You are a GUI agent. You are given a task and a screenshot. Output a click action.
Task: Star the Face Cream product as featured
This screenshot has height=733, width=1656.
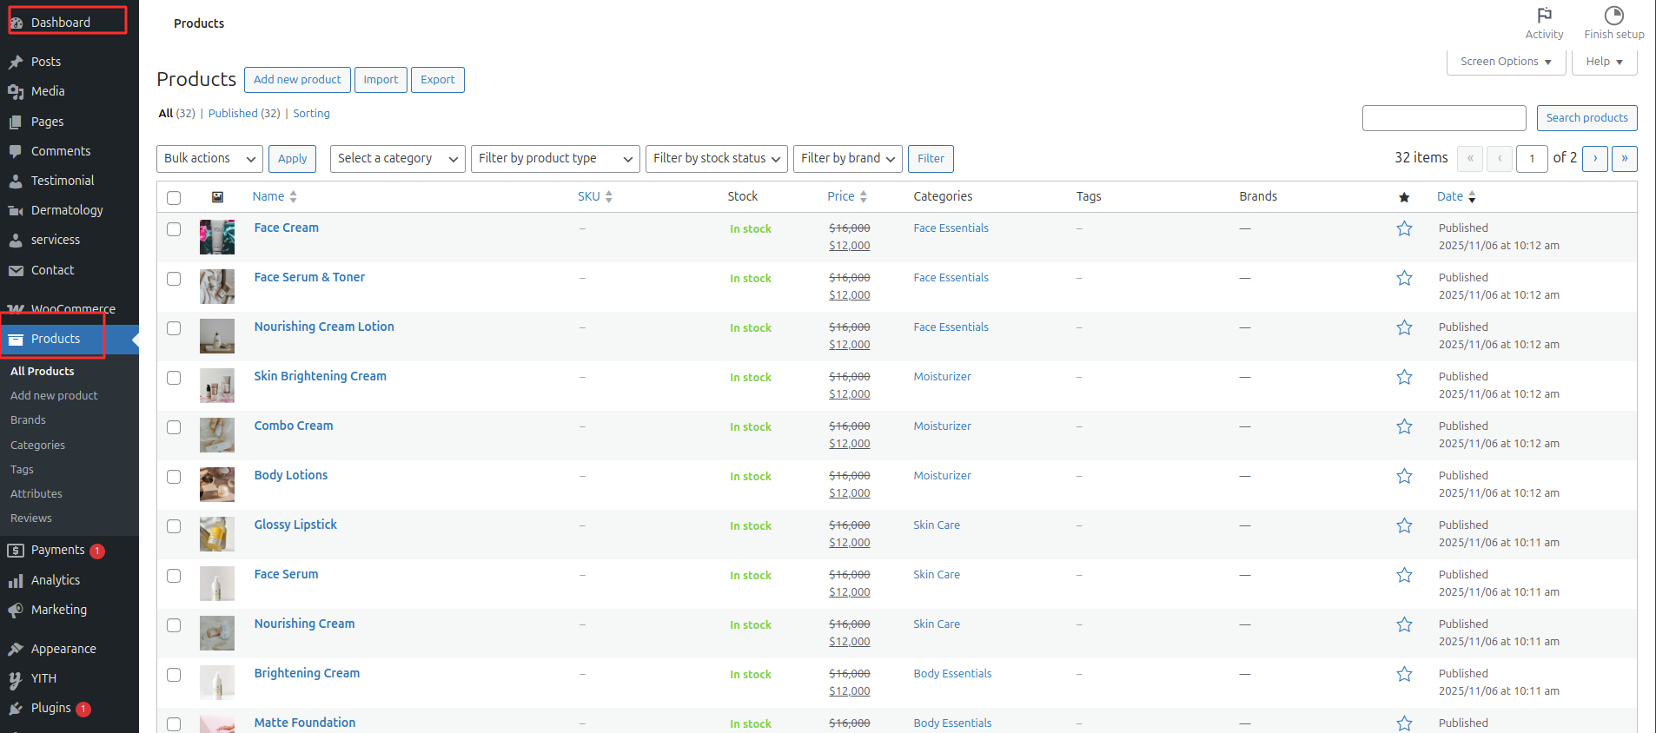point(1404,228)
